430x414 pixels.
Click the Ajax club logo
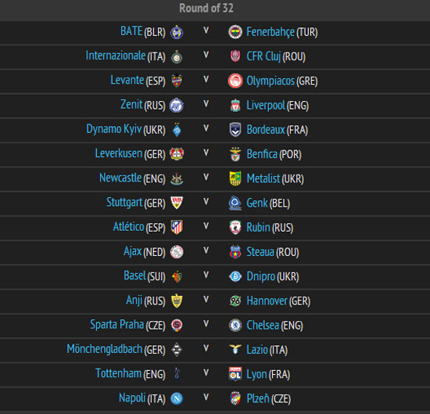177,252
